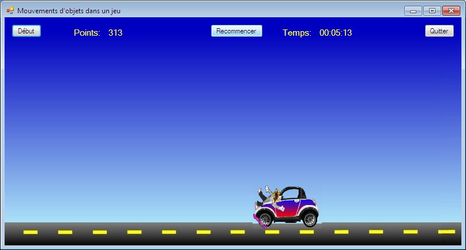The height and width of the screenshot is (250, 466).
Task: Click the car sprite on the road
Action: (x=286, y=207)
